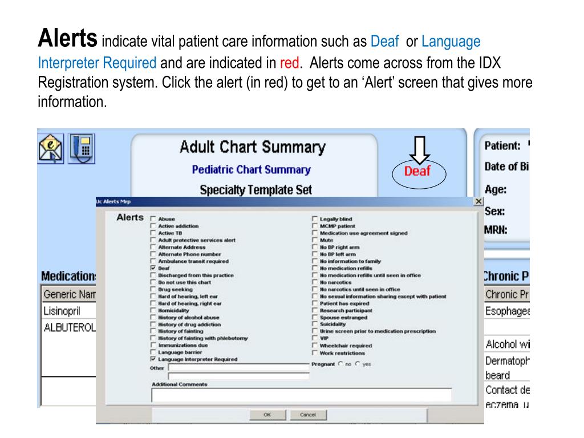
Task: Click the Additional Comments text box
Action: [x=301, y=395]
